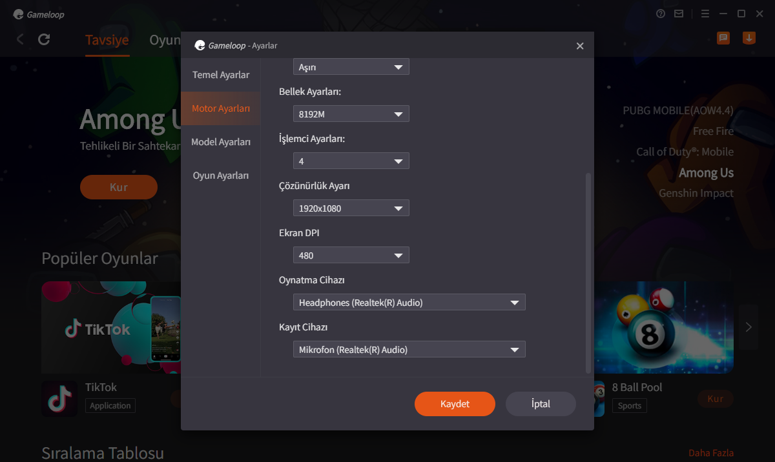Click the Kaydet button
775x462 pixels.
coord(455,404)
